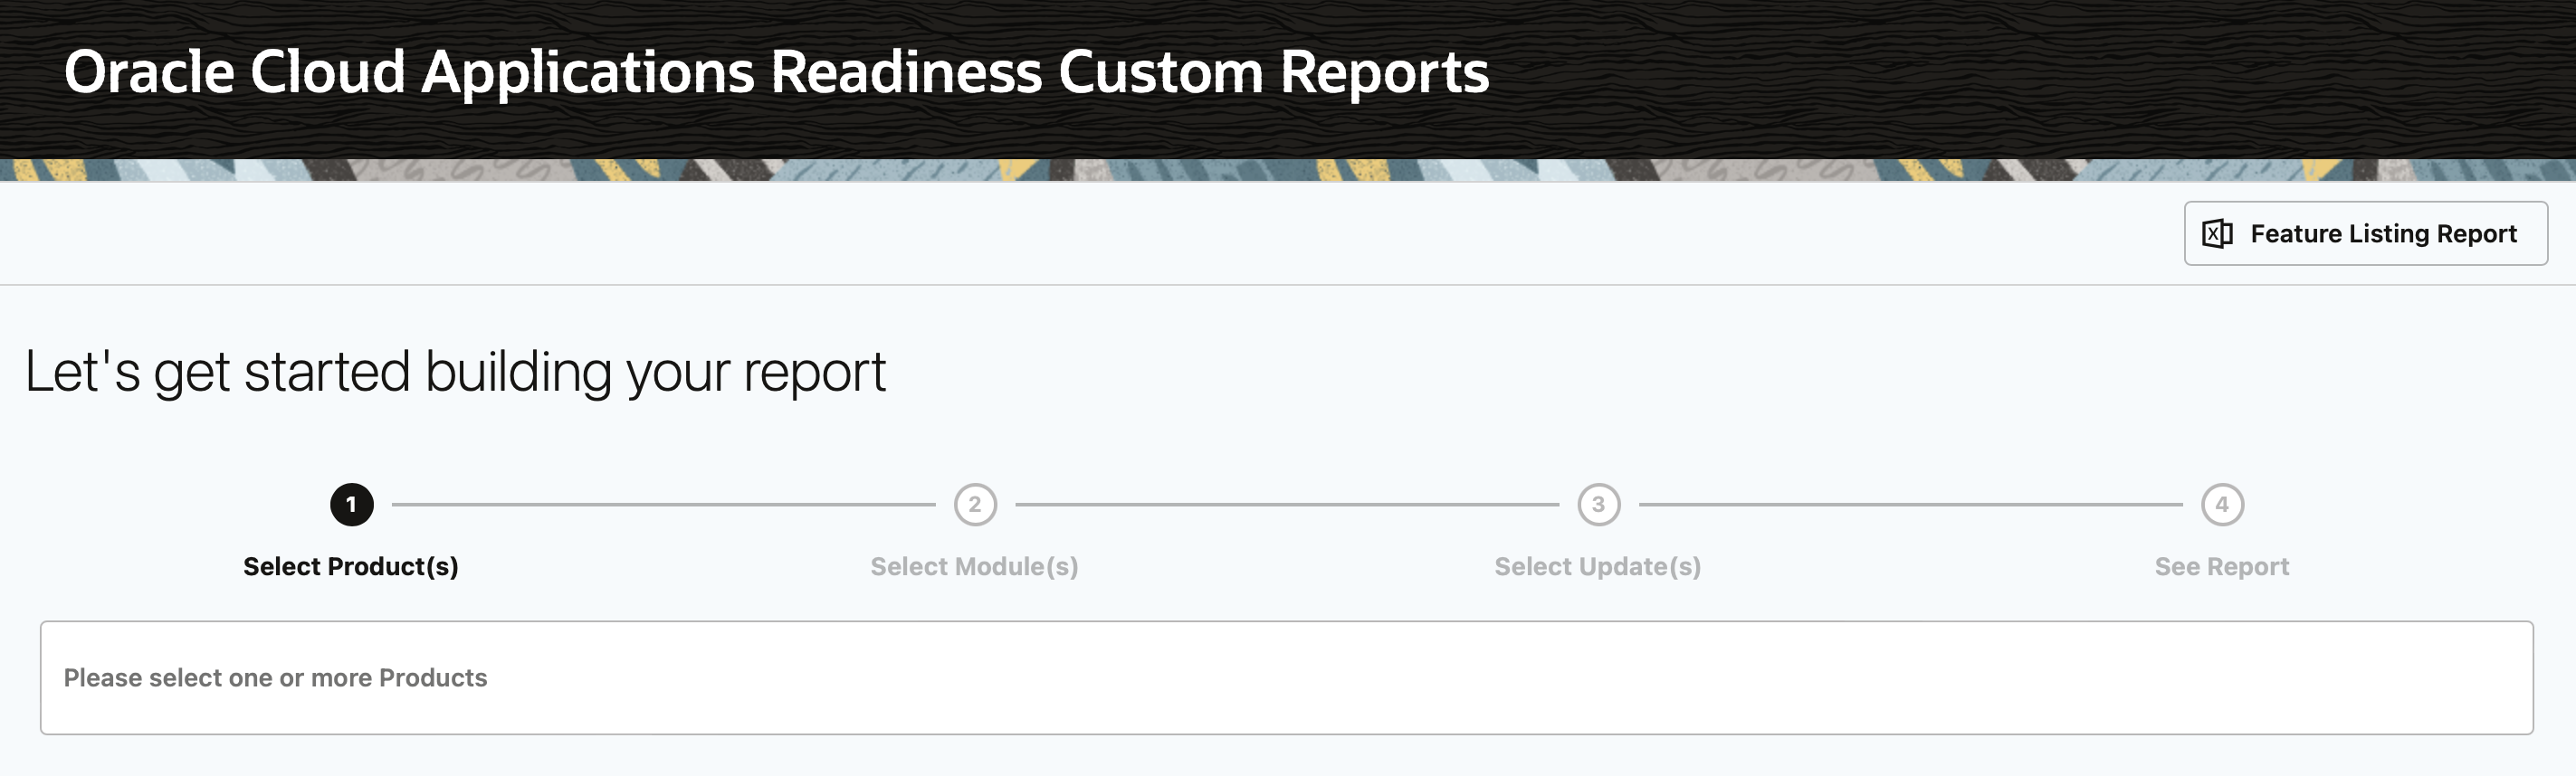Click the progress line between steps 1 and 2
This screenshot has height=776, width=2576.
(x=663, y=505)
